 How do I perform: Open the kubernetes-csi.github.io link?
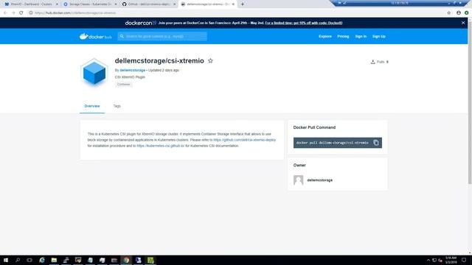point(161,146)
